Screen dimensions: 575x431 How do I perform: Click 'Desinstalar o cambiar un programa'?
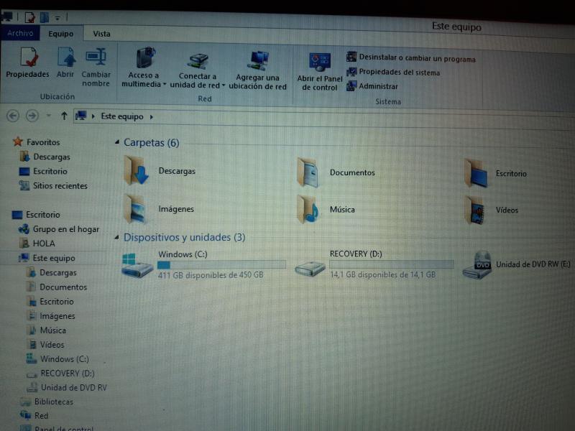(x=416, y=59)
